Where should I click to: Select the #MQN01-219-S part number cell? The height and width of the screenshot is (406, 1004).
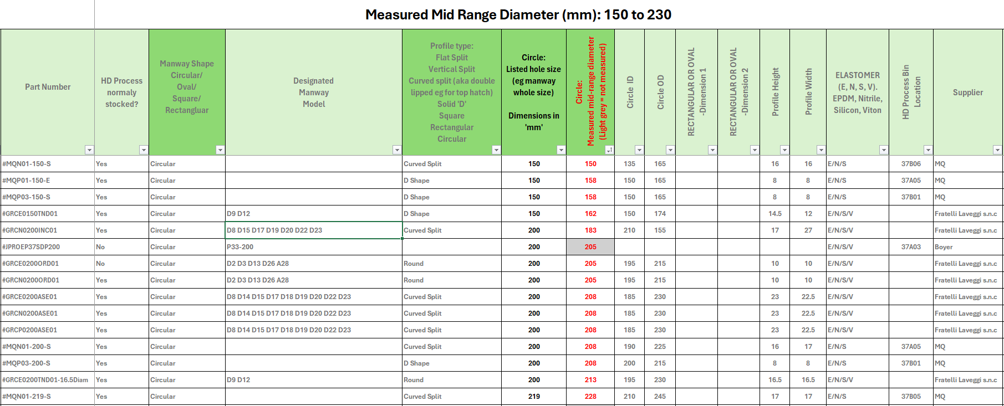(47, 397)
